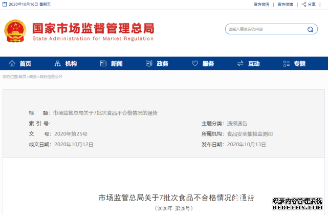The width and height of the screenshot is (328, 215).
Task: Click State Administration for Market Regulation text
Action: [93, 38]
